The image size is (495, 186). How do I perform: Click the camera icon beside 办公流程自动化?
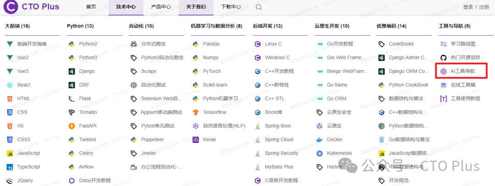tap(133, 167)
